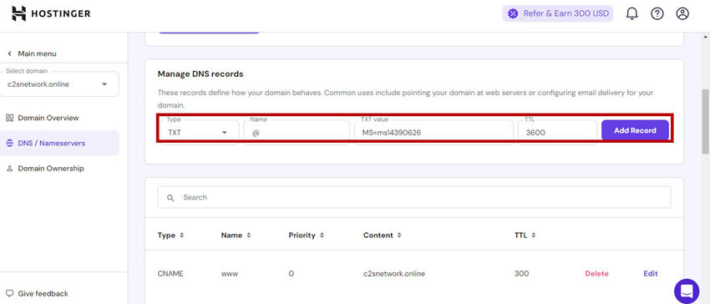Click the page vertical scrollbar thumb
The image size is (710, 304).
[x=706, y=121]
